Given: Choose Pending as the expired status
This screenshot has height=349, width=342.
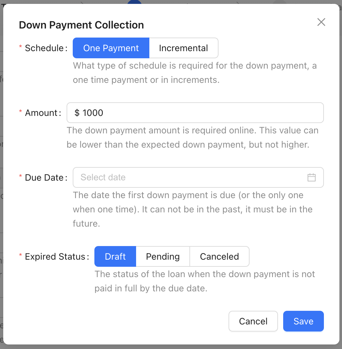Looking at the screenshot, I should (x=163, y=256).
